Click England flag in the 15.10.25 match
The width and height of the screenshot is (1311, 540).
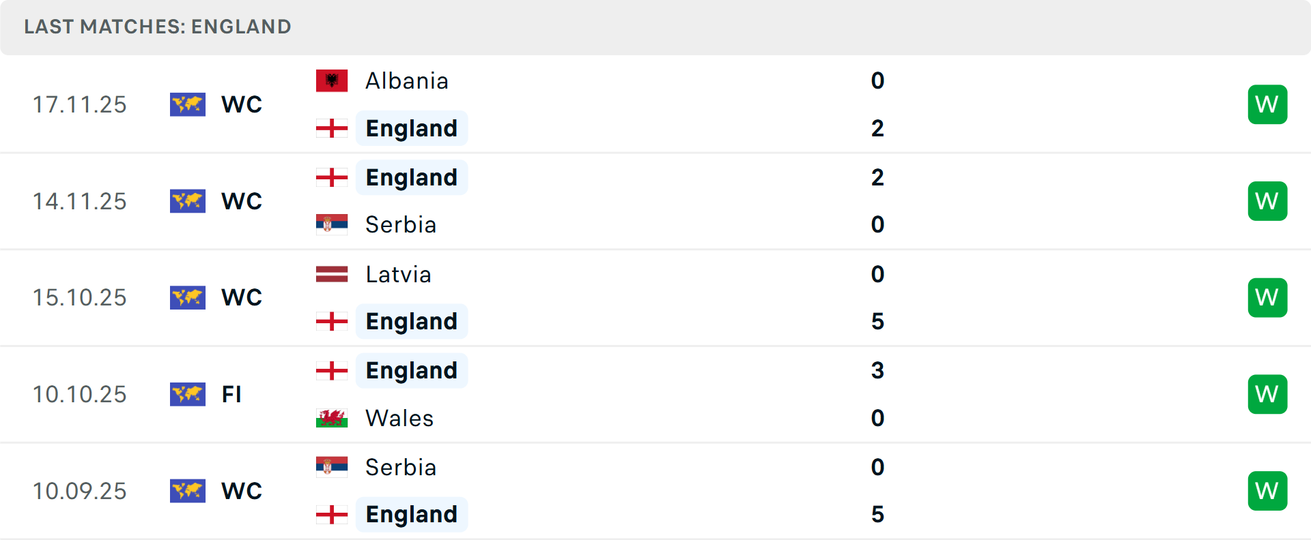click(332, 321)
